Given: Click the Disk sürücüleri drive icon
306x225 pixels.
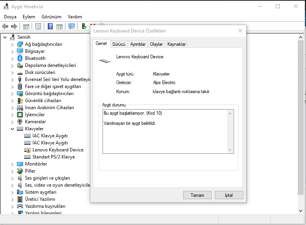Looking at the screenshot, I should (20, 73).
